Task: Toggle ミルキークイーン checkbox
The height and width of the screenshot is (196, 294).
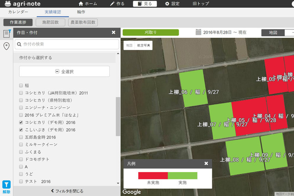Action: pyautogui.click(x=21, y=144)
